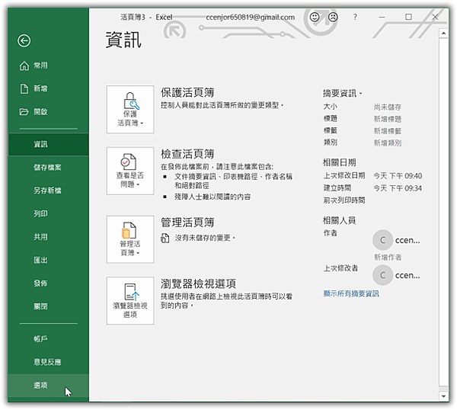Click account email ccenjor650819@gmail.com
The image size is (457, 410).
251,18
